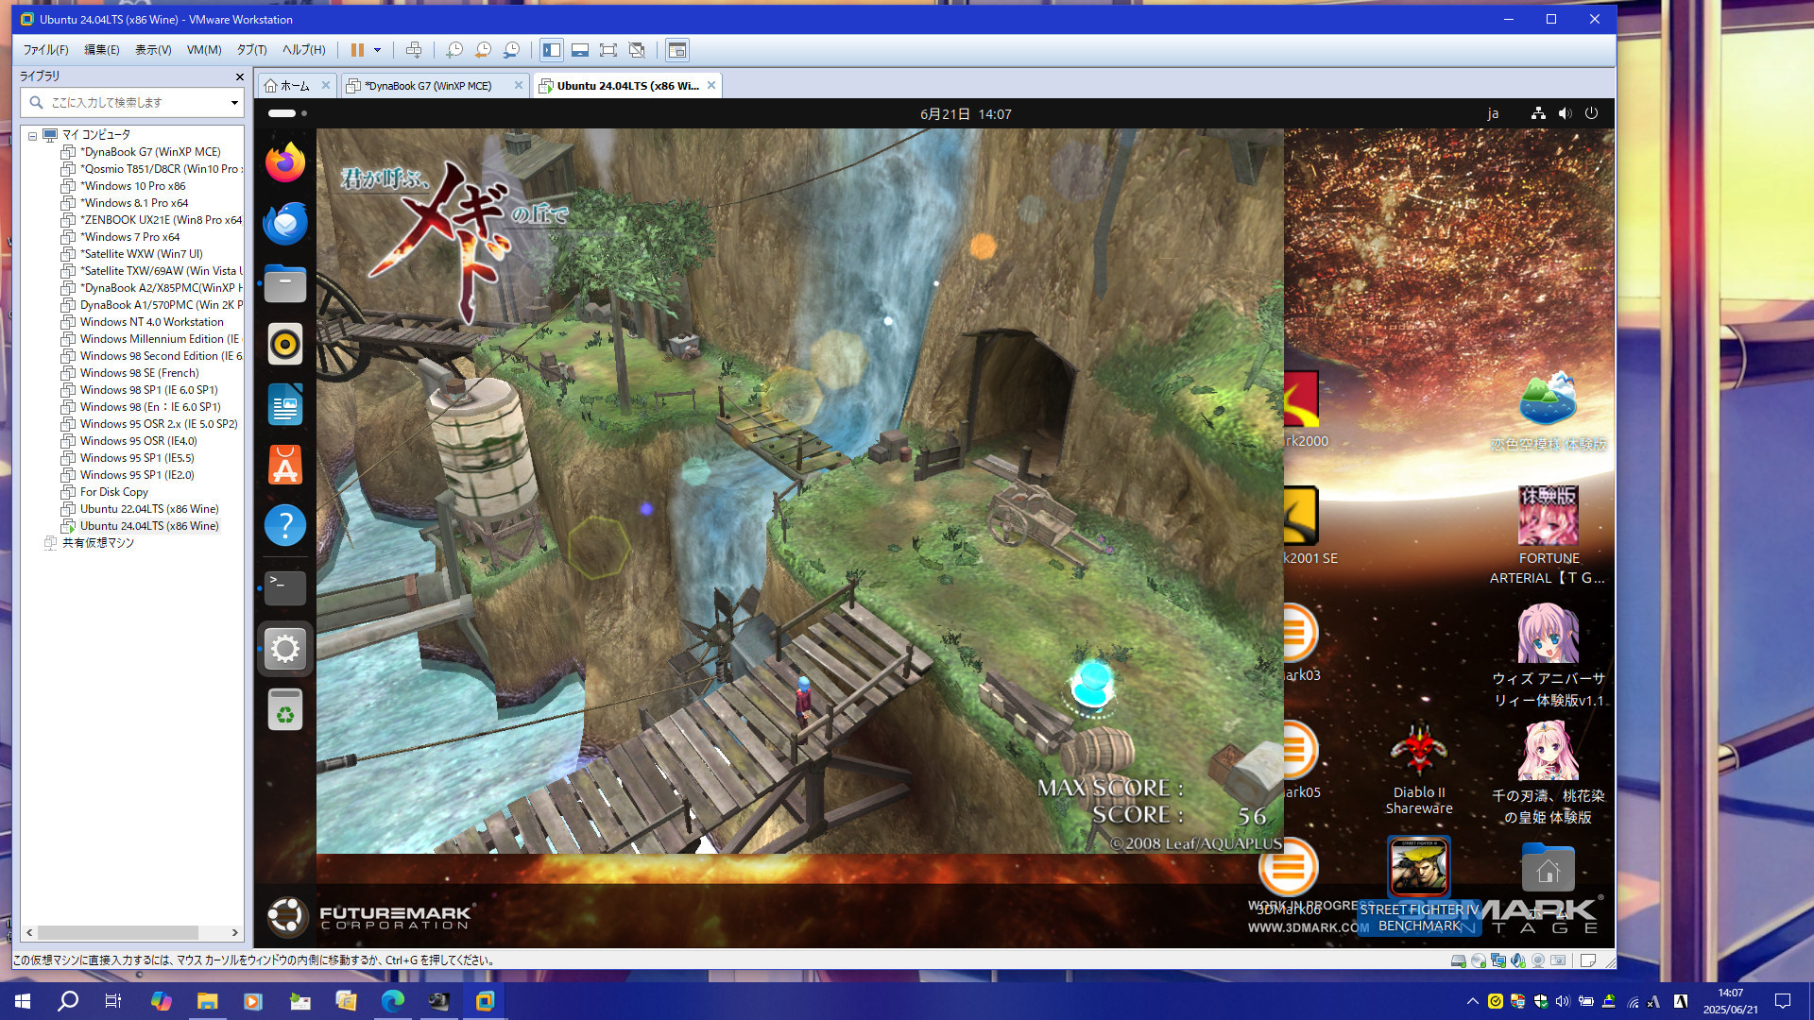Select Windows 98 SE (French) in library
The image size is (1814, 1020).
point(139,373)
